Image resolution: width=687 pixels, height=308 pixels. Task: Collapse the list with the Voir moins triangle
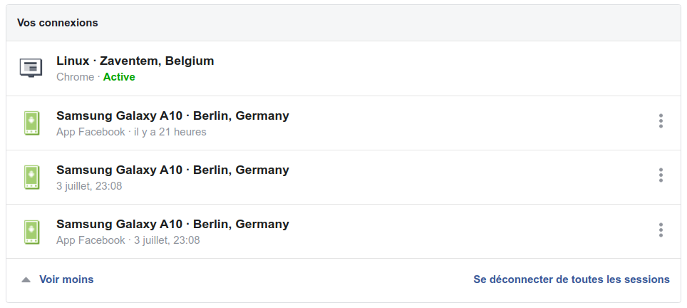click(26, 279)
